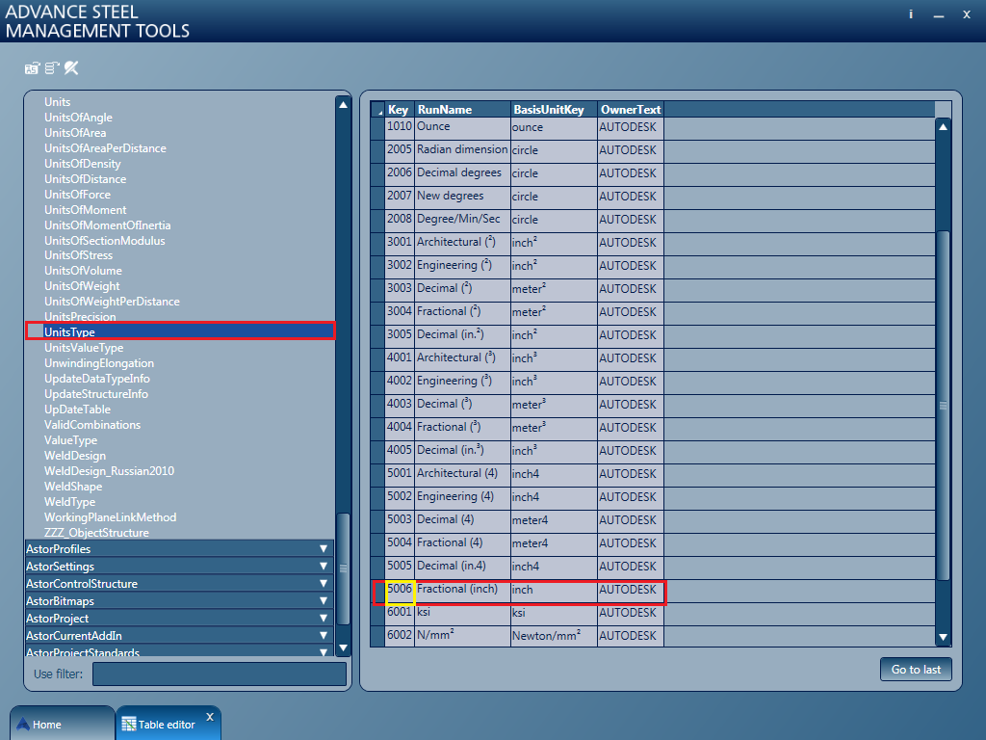Click the table list scroll up arrow
986x740 pixels.
point(344,104)
